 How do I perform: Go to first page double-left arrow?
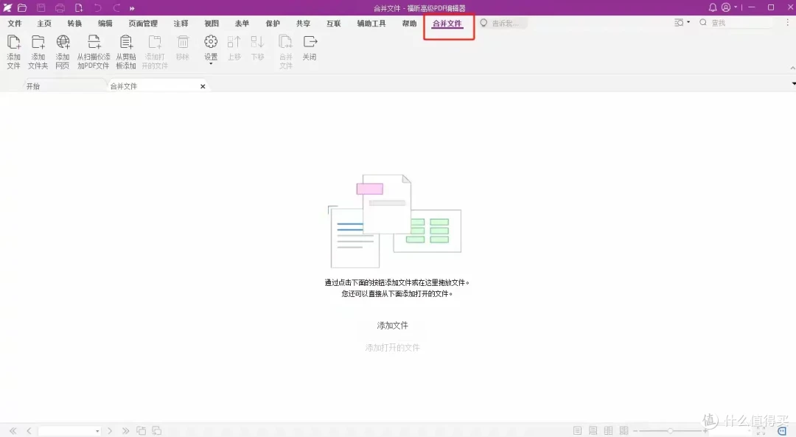click(13, 430)
